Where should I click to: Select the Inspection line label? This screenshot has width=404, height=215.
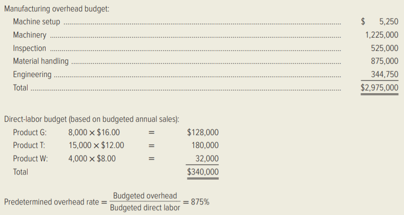click(x=29, y=48)
